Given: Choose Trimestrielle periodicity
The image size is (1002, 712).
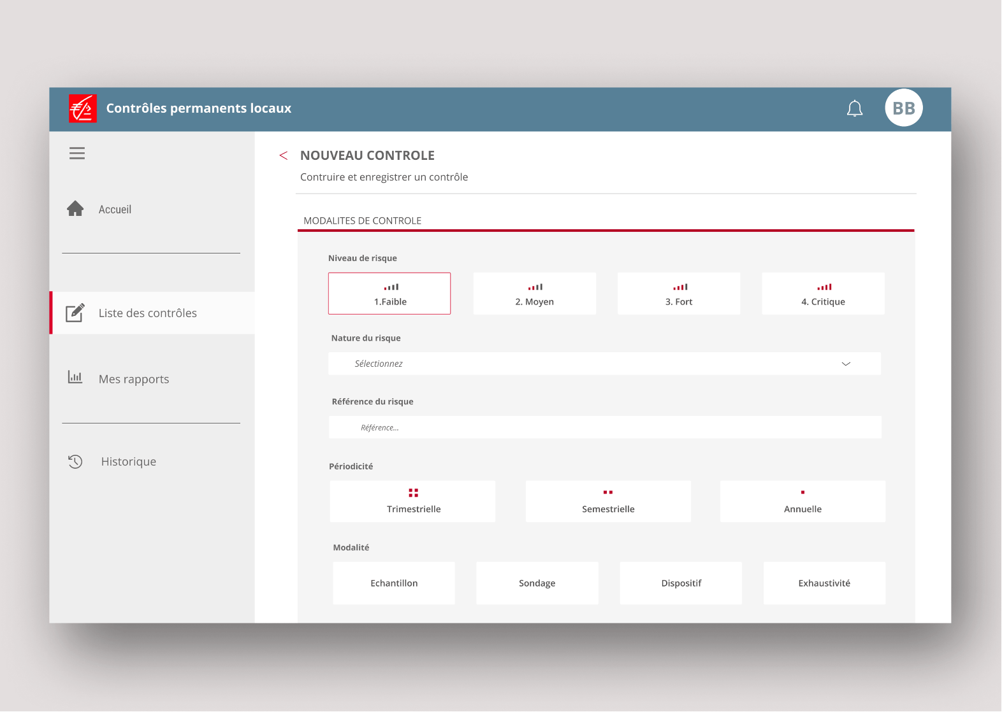Looking at the screenshot, I should [x=413, y=502].
